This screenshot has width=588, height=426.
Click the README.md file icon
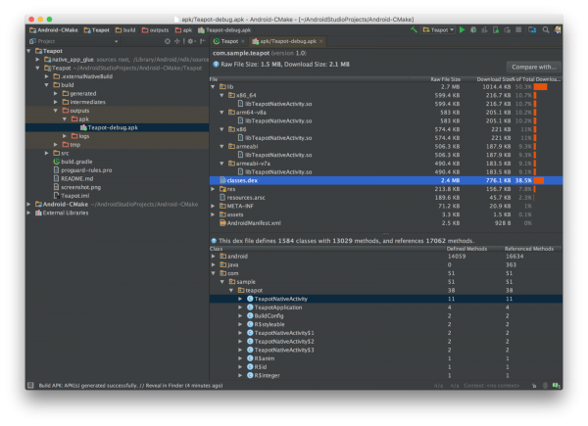point(55,178)
